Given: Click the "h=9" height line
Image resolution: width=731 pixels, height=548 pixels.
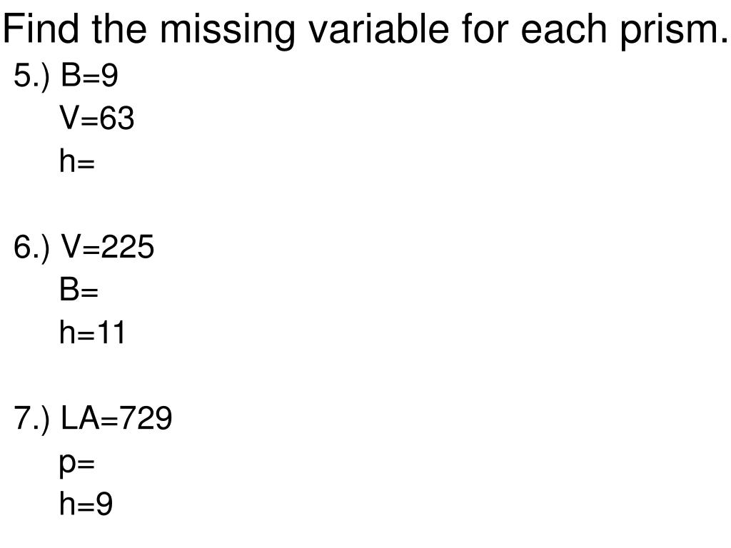Looking at the screenshot, I should (x=86, y=505).
